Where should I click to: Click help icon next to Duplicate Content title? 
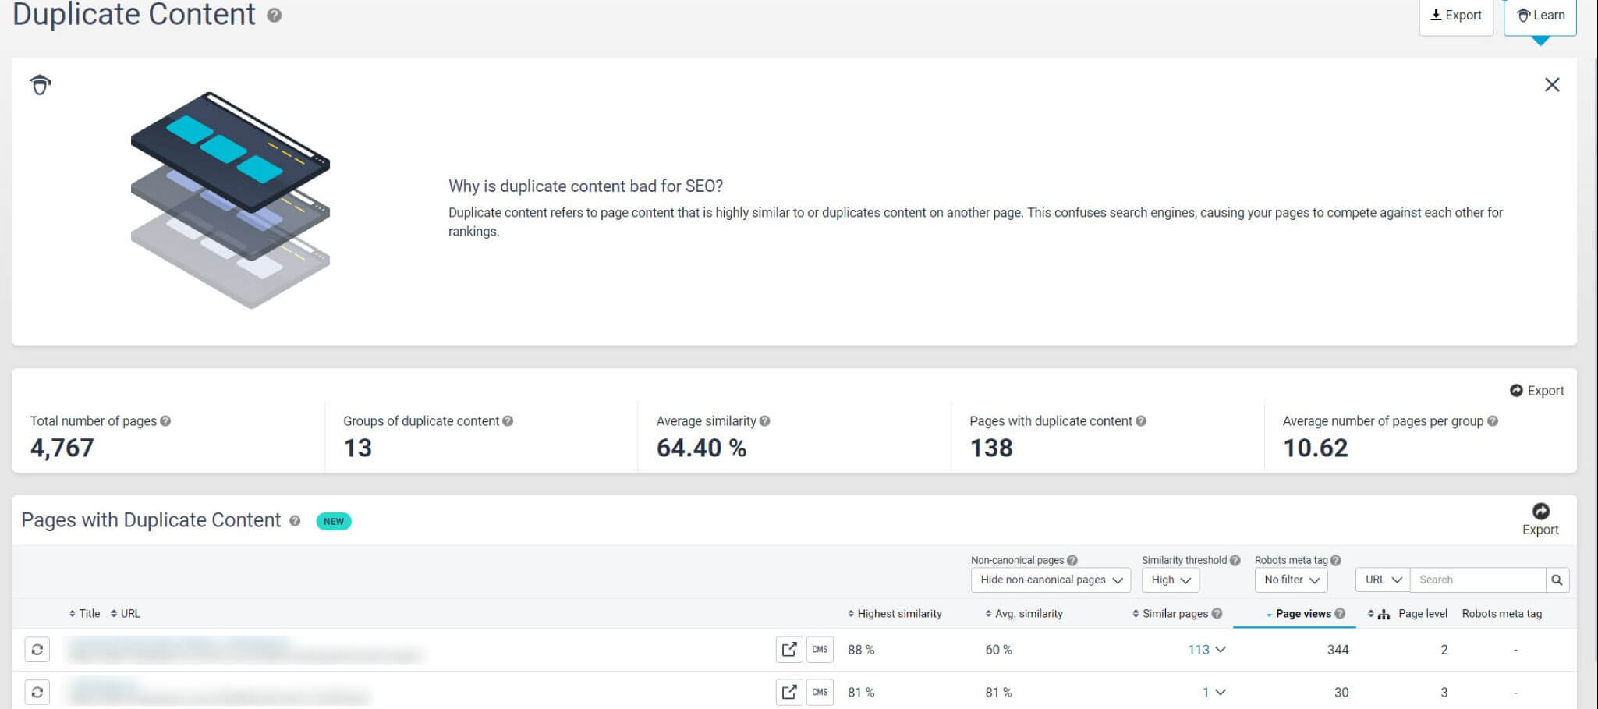point(274,16)
